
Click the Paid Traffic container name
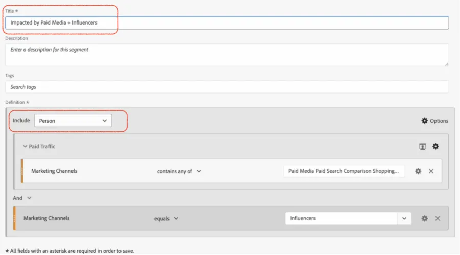pyautogui.click(x=42, y=146)
